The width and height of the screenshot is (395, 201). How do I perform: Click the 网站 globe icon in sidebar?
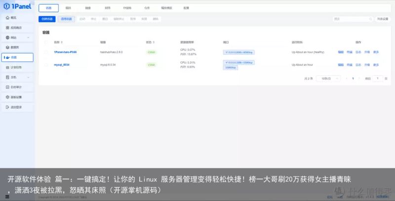(x=7, y=38)
